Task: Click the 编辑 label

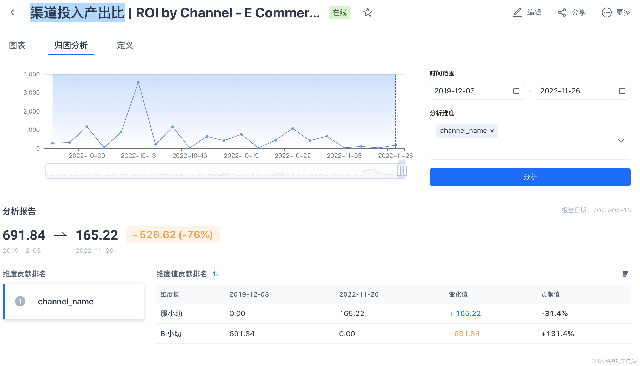Action: [x=534, y=12]
